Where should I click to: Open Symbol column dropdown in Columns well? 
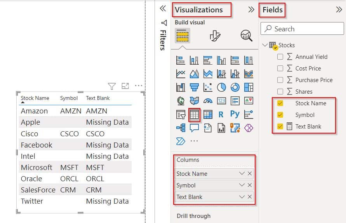click(242, 185)
